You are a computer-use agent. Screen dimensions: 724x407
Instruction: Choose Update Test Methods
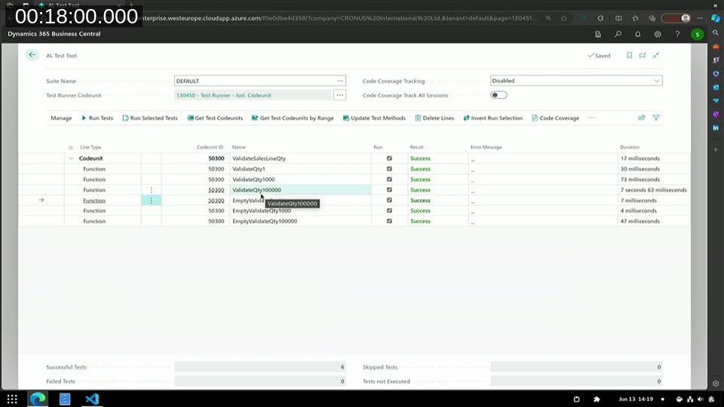click(x=374, y=118)
